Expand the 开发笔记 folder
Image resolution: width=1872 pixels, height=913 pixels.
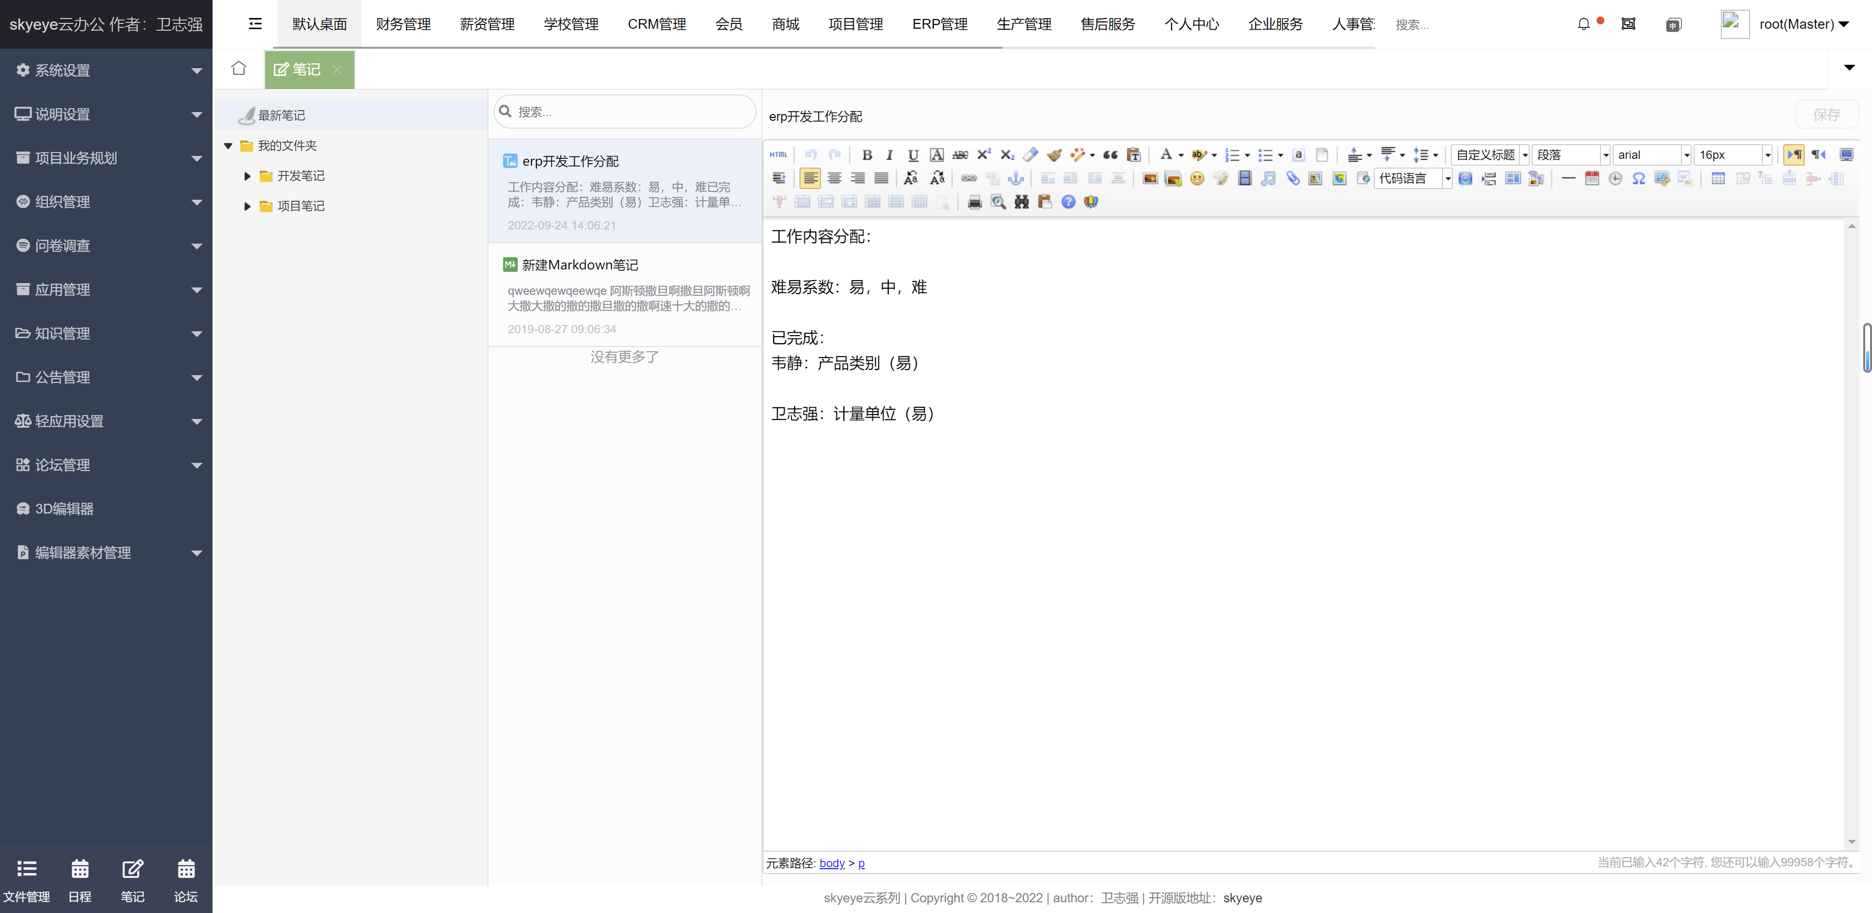coord(247,176)
